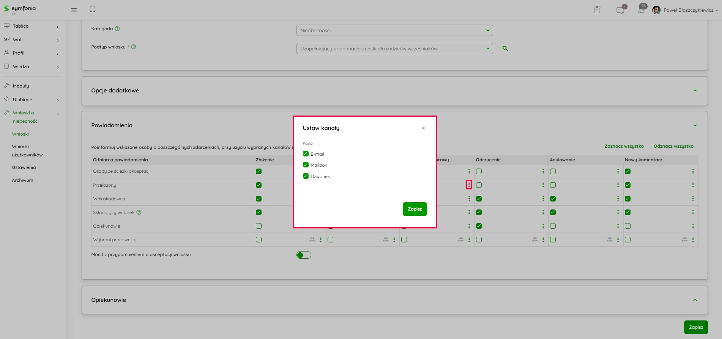The height and width of the screenshot is (339, 722).
Task: Open the Podtyp wniosku dropdown
Action: tap(394, 48)
